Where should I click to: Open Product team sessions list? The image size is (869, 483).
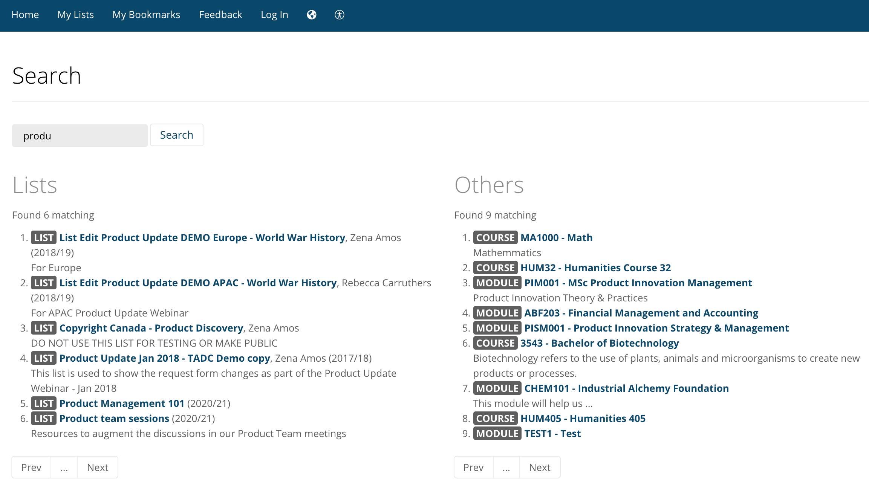pos(115,419)
